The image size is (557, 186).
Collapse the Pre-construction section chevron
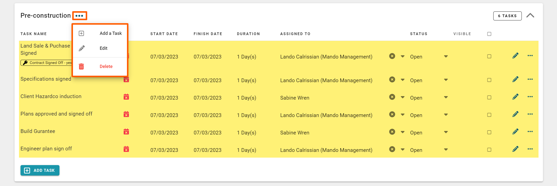tap(530, 16)
